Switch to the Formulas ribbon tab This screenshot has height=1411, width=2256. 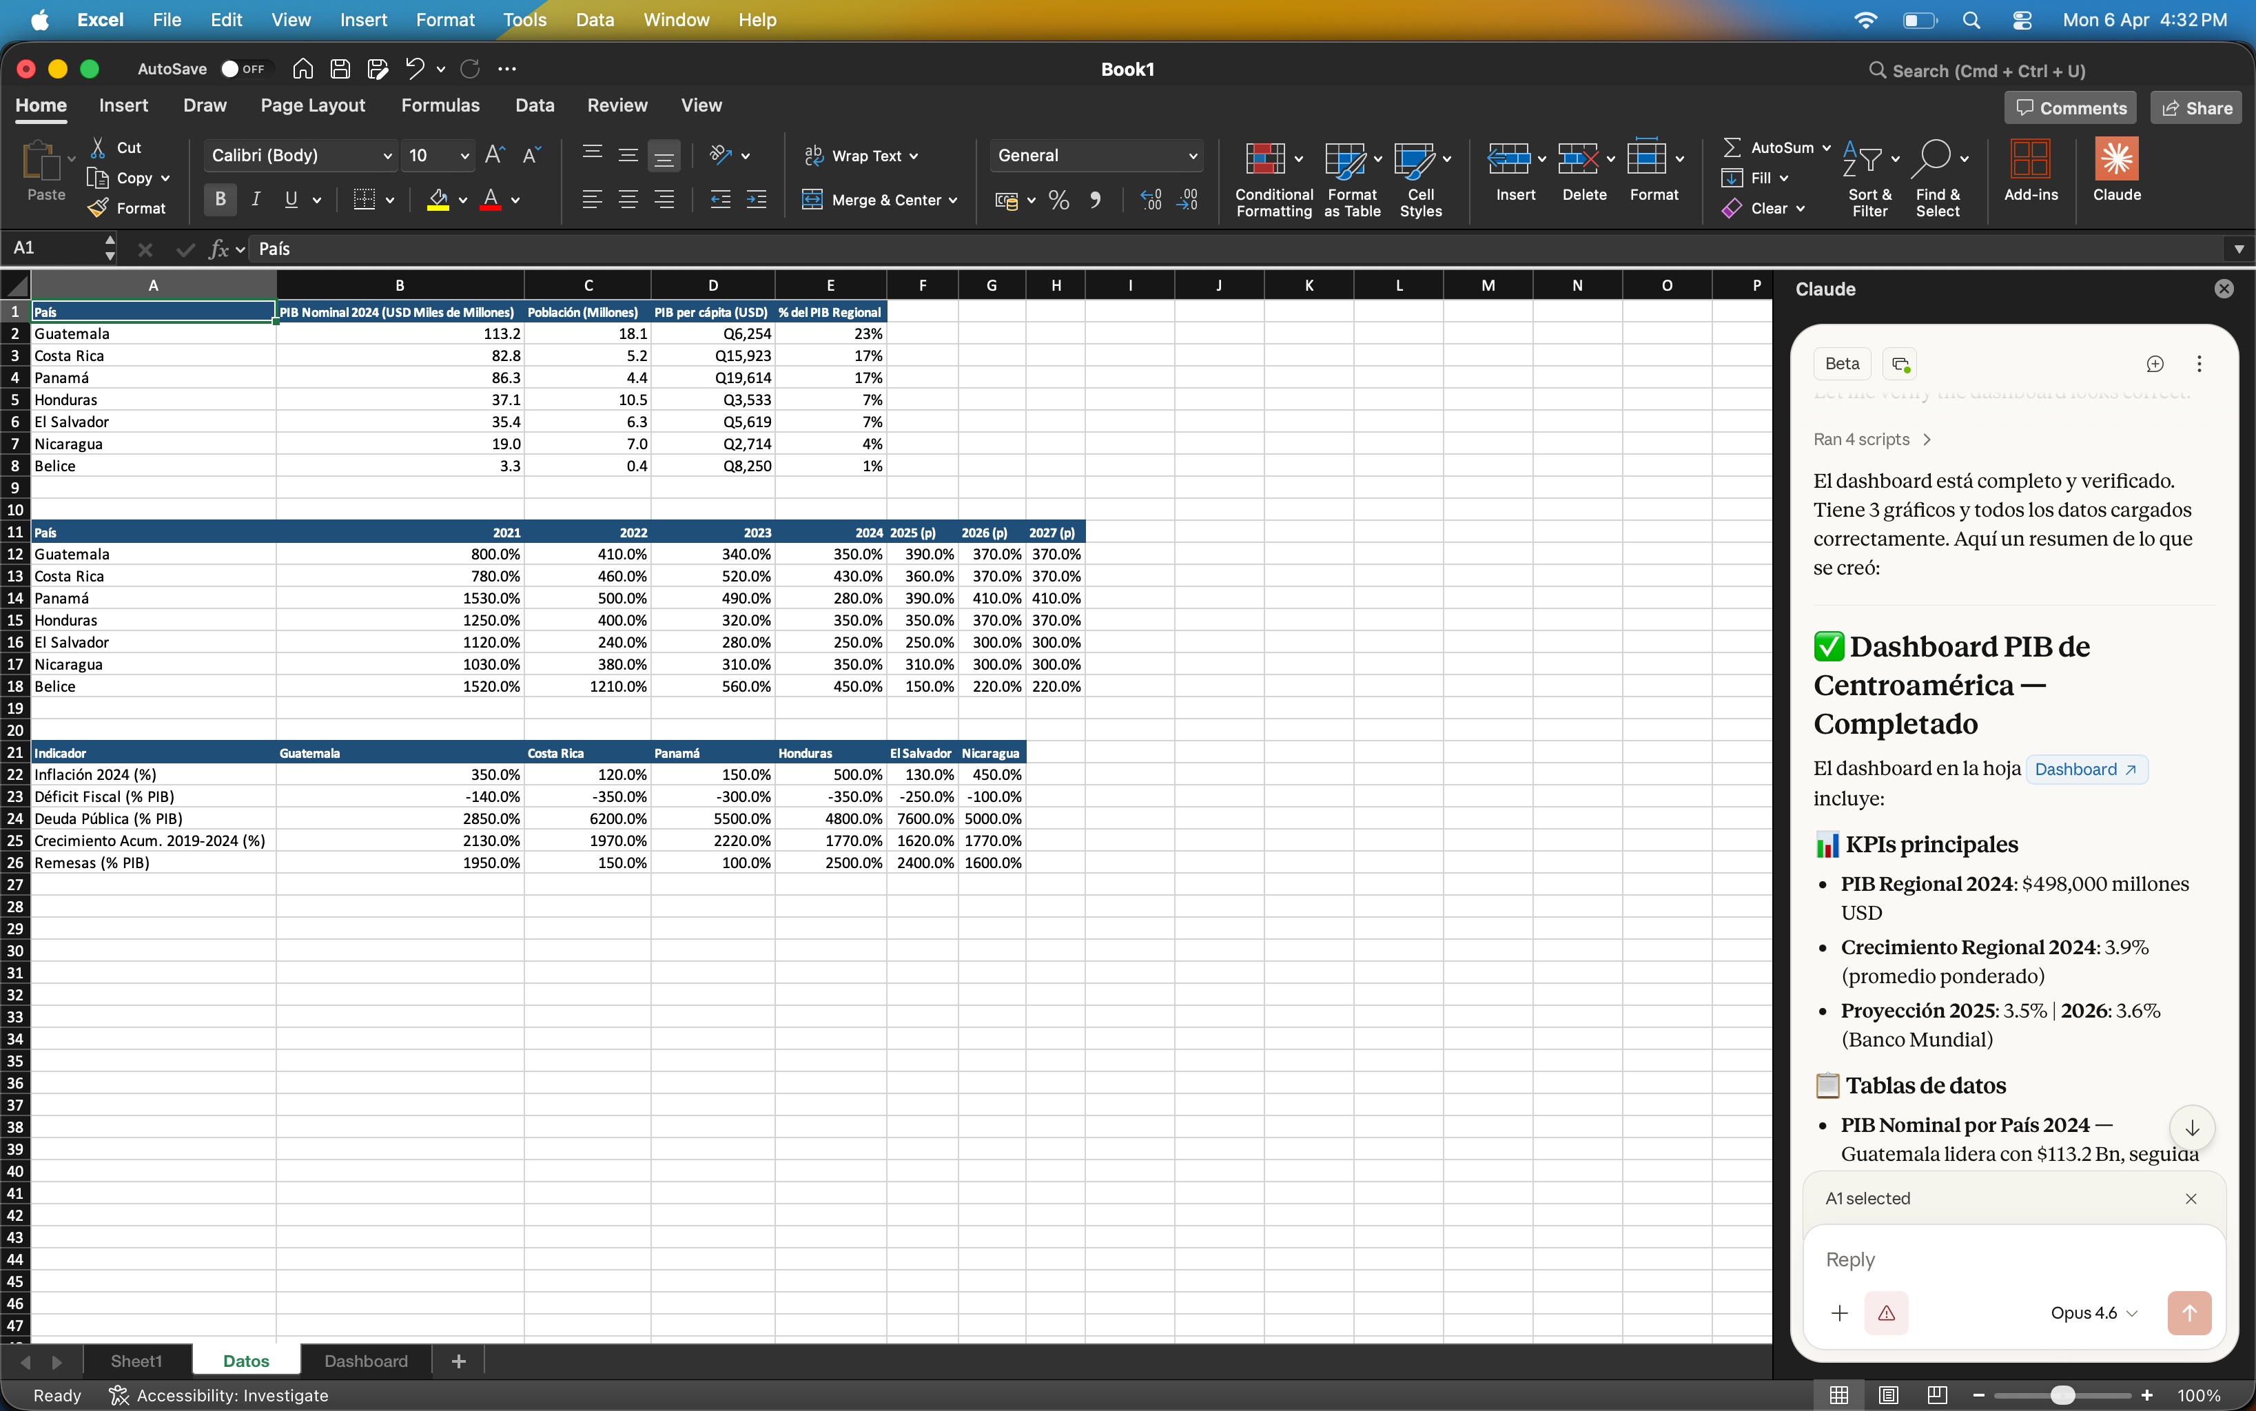pyautogui.click(x=442, y=105)
